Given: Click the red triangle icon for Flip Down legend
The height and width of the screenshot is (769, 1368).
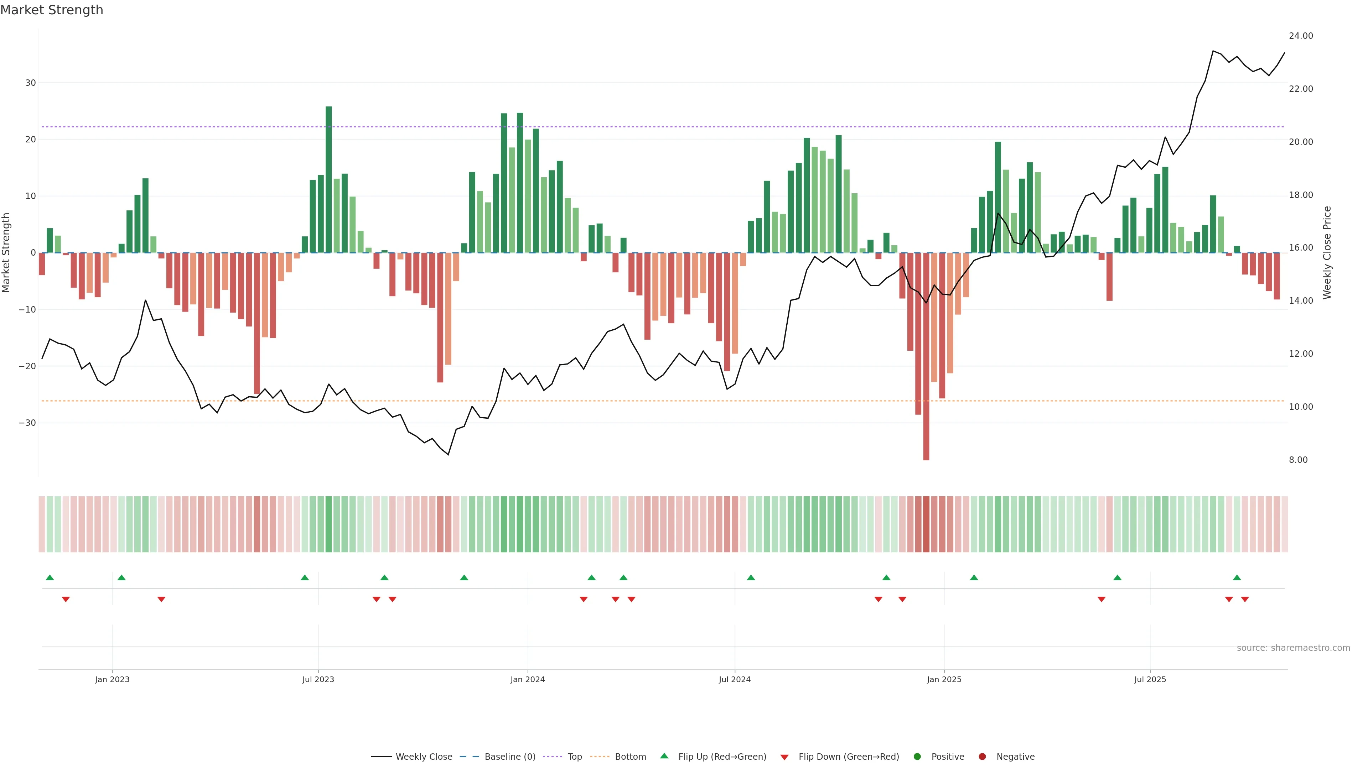Looking at the screenshot, I should click(x=784, y=757).
